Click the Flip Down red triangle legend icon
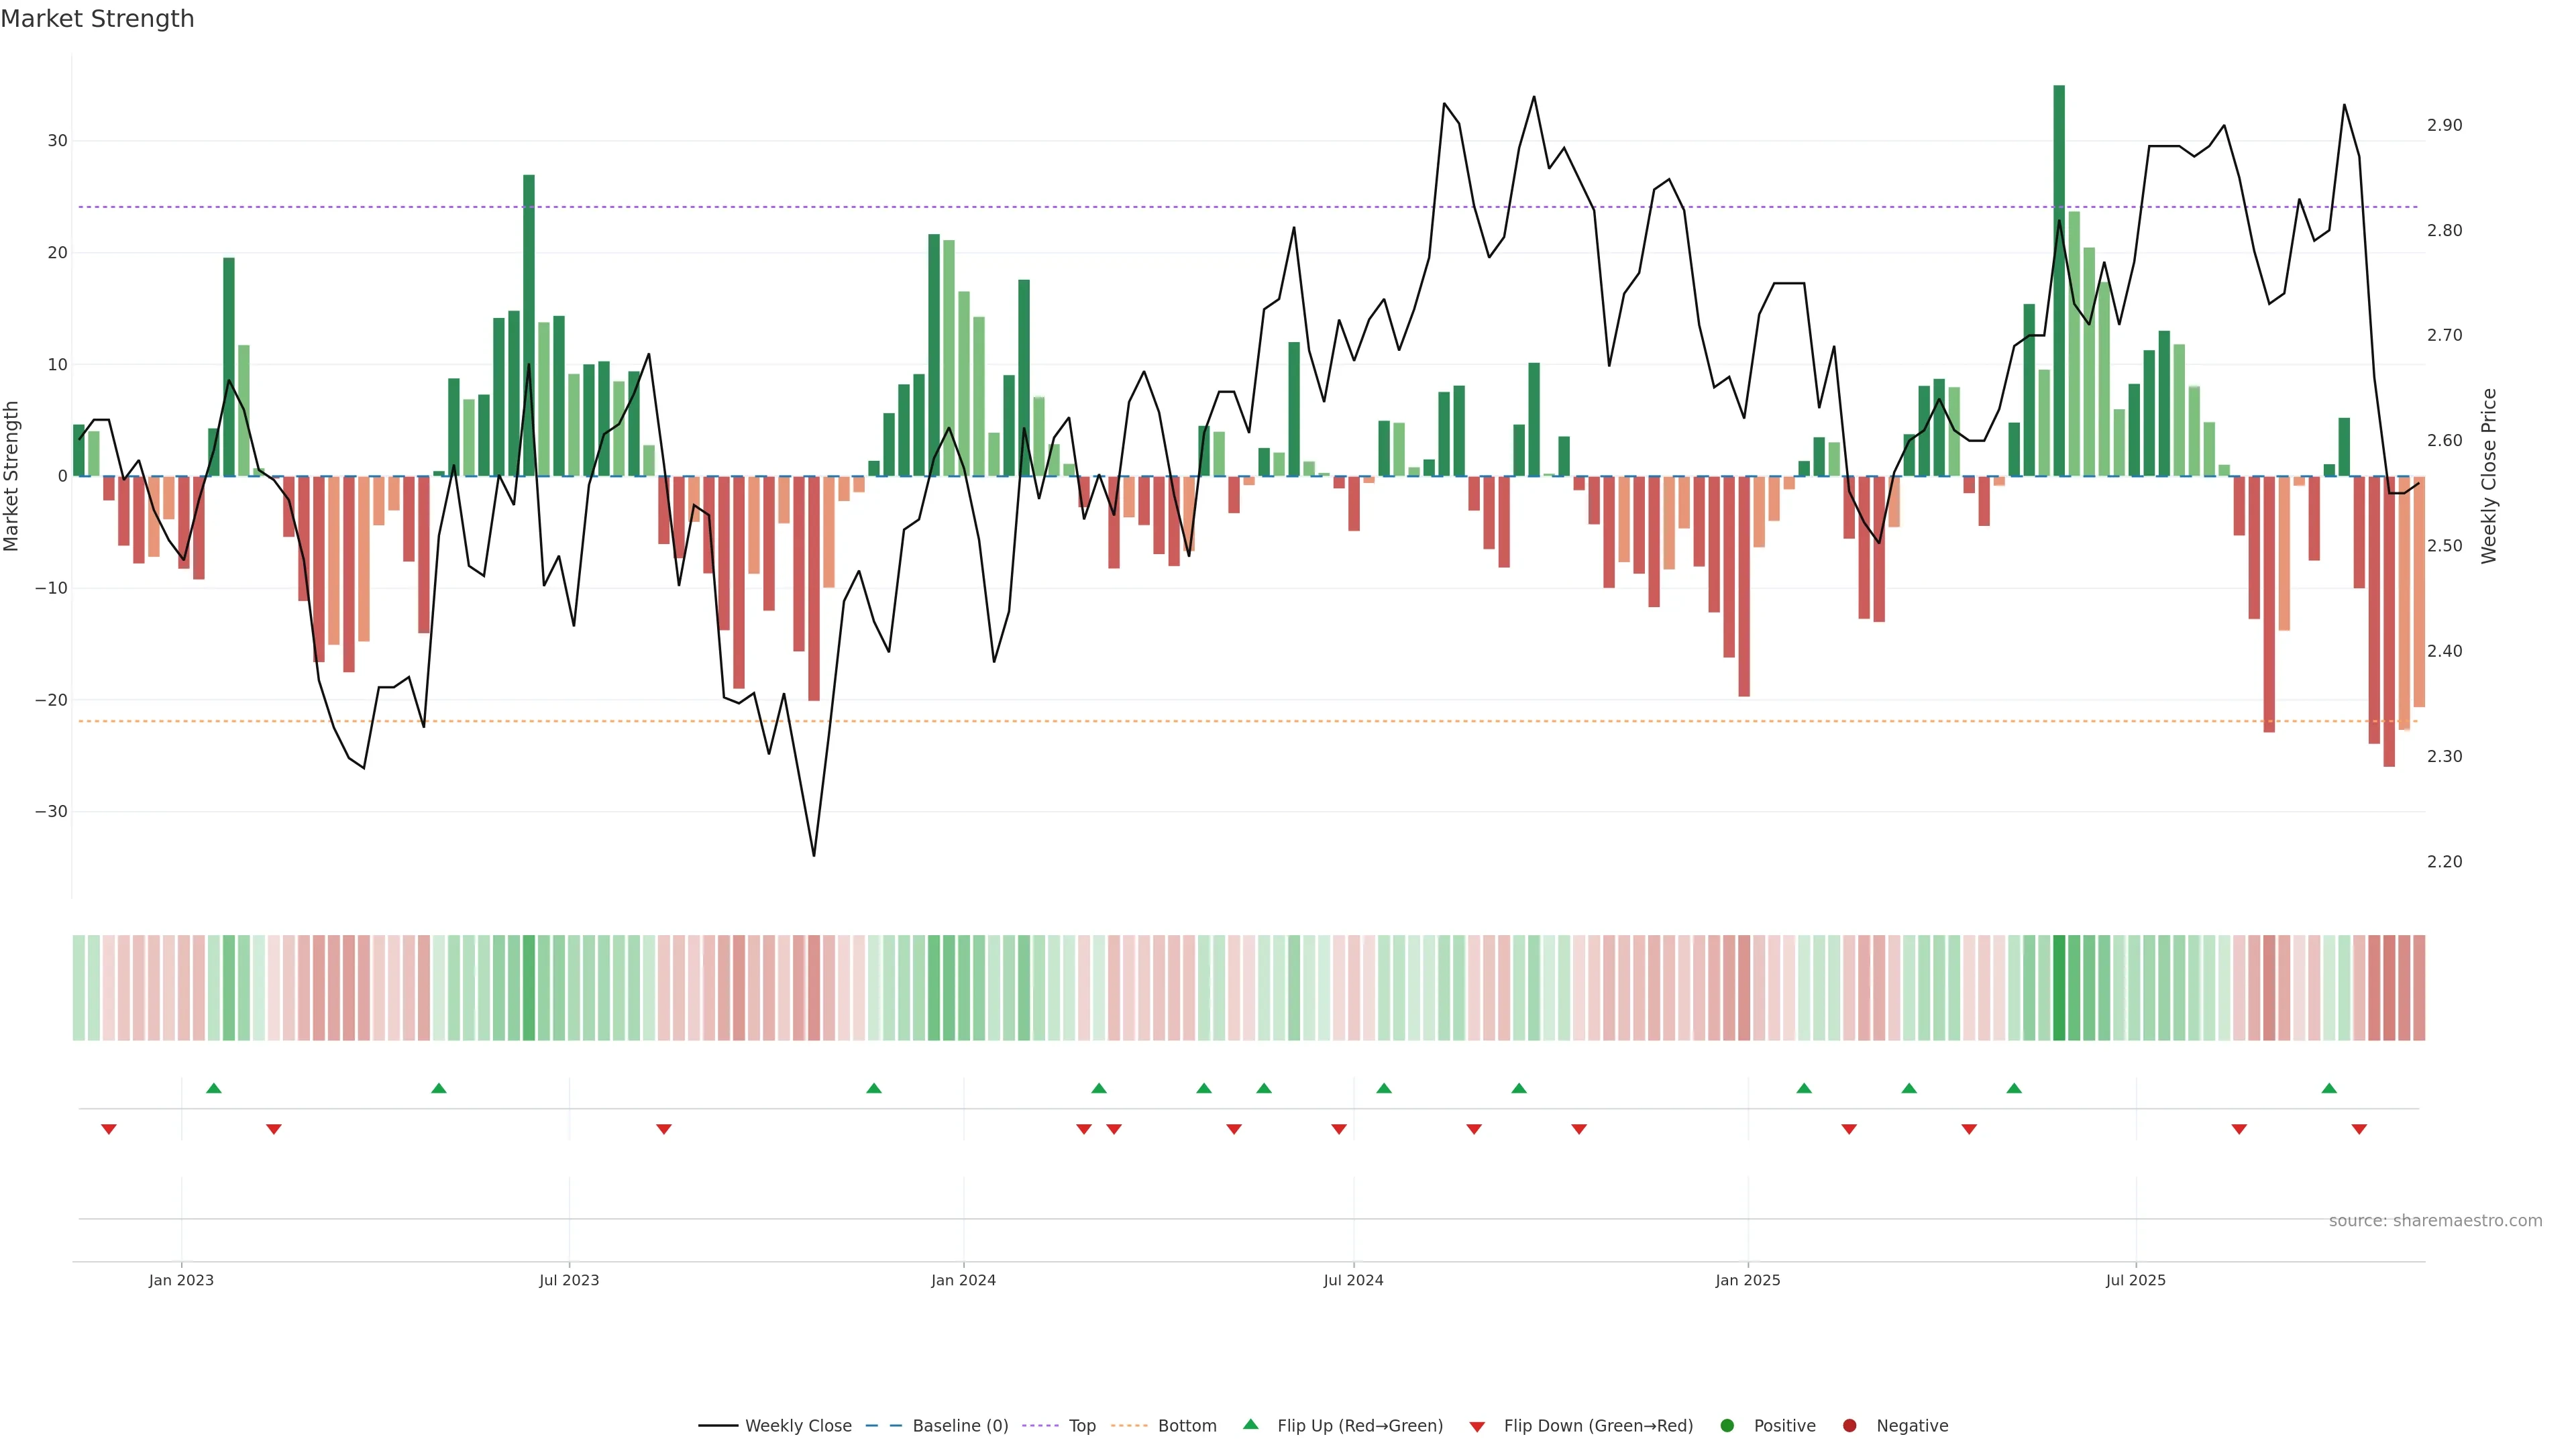Image resolution: width=2576 pixels, height=1449 pixels. pos(1477,1427)
